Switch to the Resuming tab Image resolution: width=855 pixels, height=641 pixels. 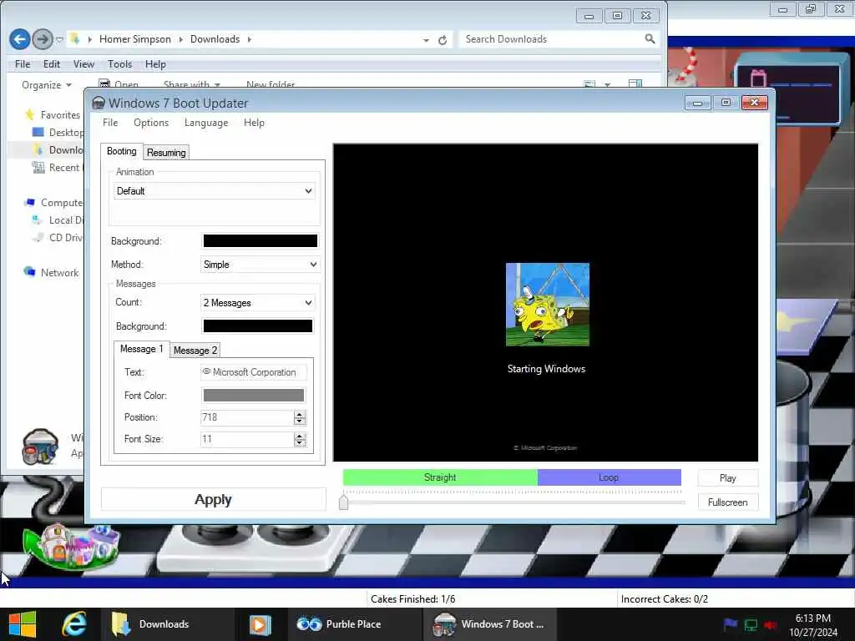click(166, 153)
